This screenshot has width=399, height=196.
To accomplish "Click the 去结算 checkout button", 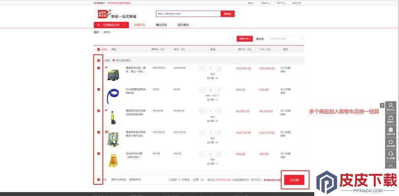I will 294,180.
